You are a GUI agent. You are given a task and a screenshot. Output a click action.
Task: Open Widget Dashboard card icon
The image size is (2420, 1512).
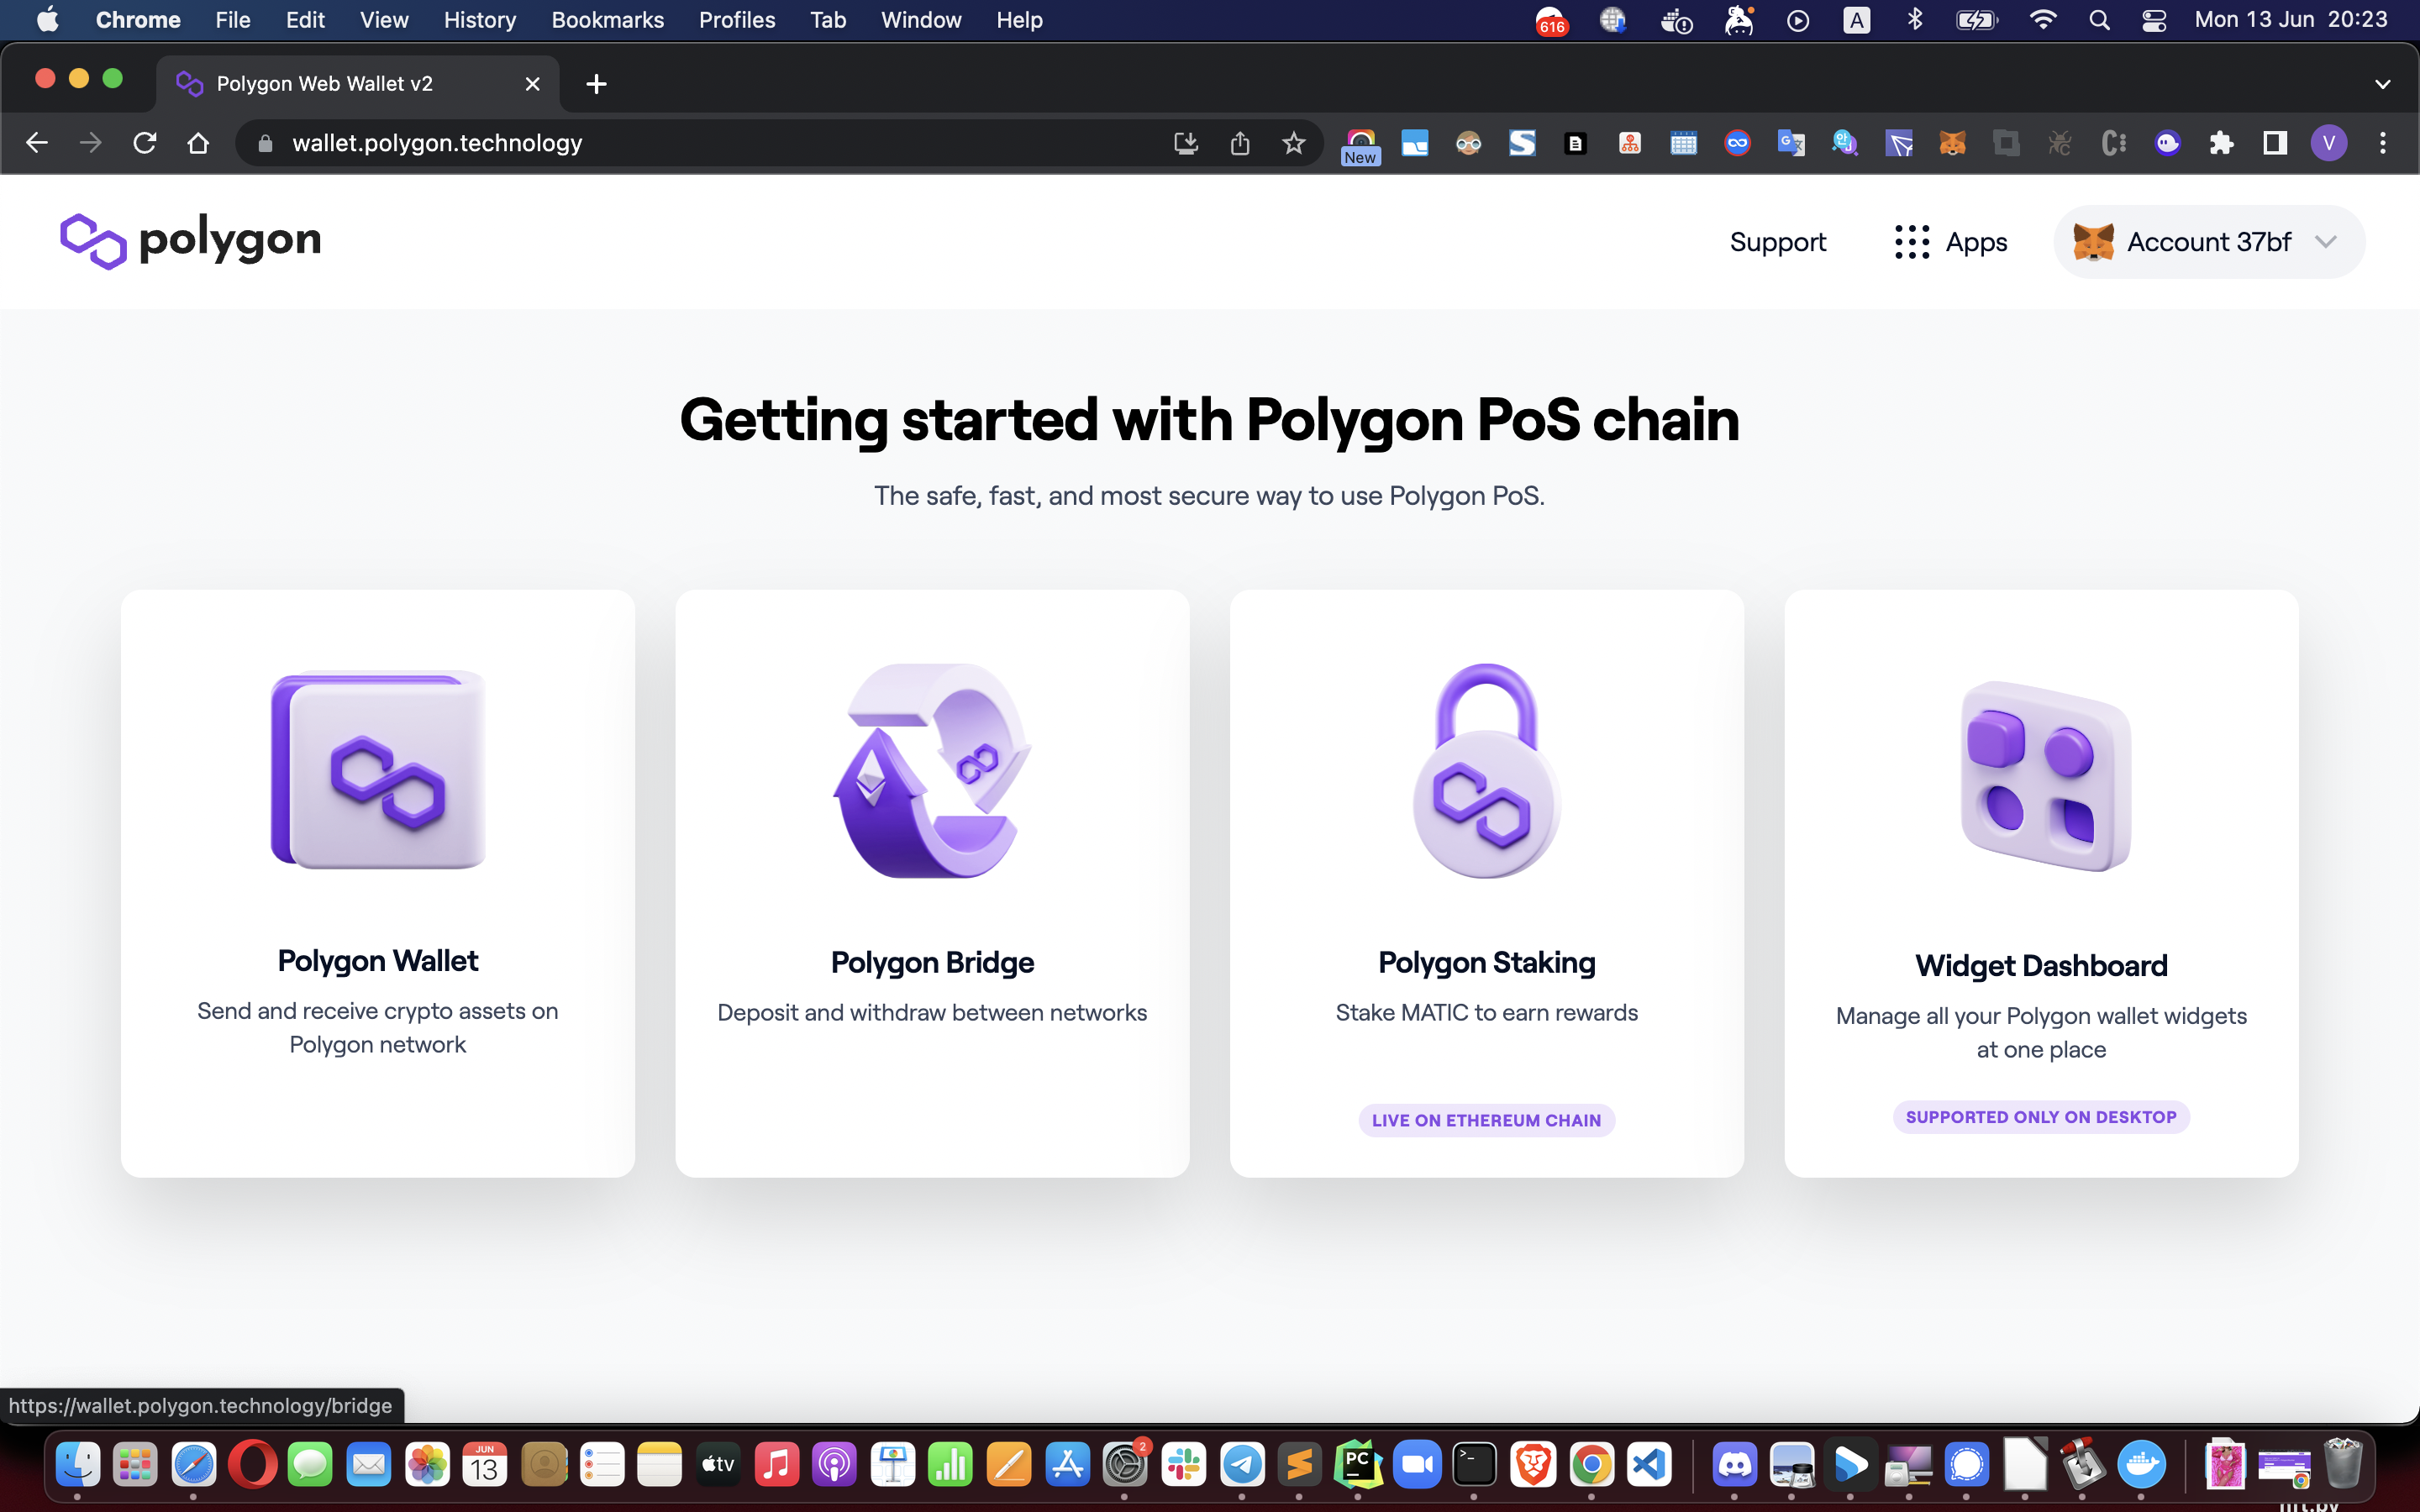pyautogui.click(x=2045, y=776)
